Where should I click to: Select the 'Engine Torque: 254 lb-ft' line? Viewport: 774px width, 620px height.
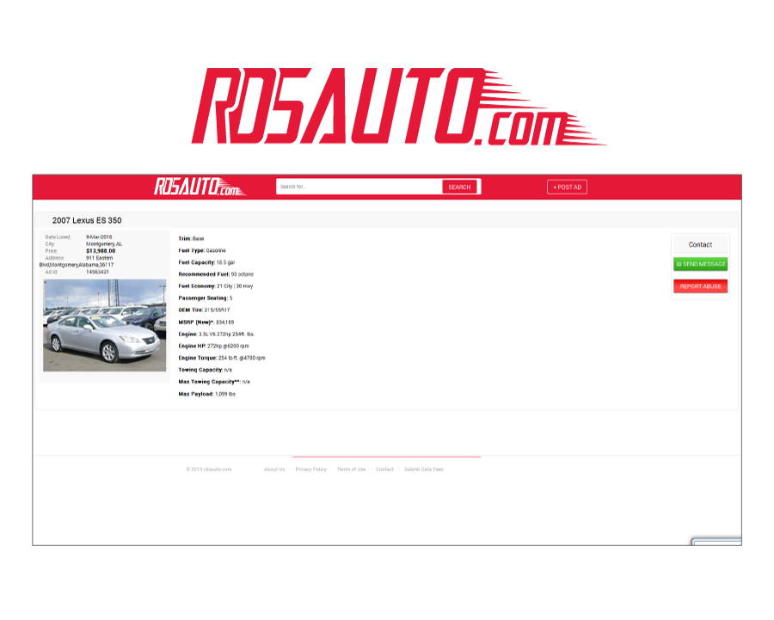pos(222,358)
